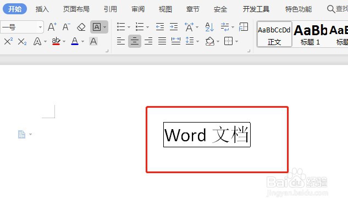Expand the paragraph layout margin arrow
348x205 pixels.
click(30, 134)
